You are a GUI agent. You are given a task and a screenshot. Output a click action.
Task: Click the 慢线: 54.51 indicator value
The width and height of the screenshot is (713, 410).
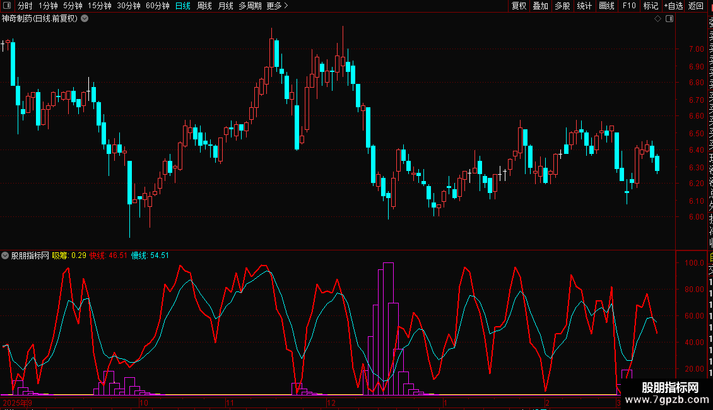coord(150,255)
